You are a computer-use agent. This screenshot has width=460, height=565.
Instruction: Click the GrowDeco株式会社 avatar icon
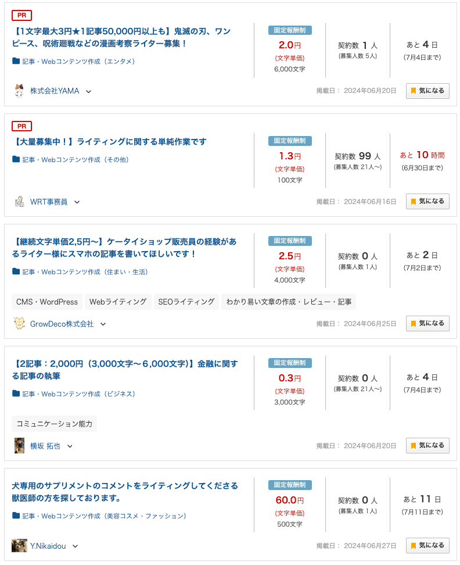point(19,324)
